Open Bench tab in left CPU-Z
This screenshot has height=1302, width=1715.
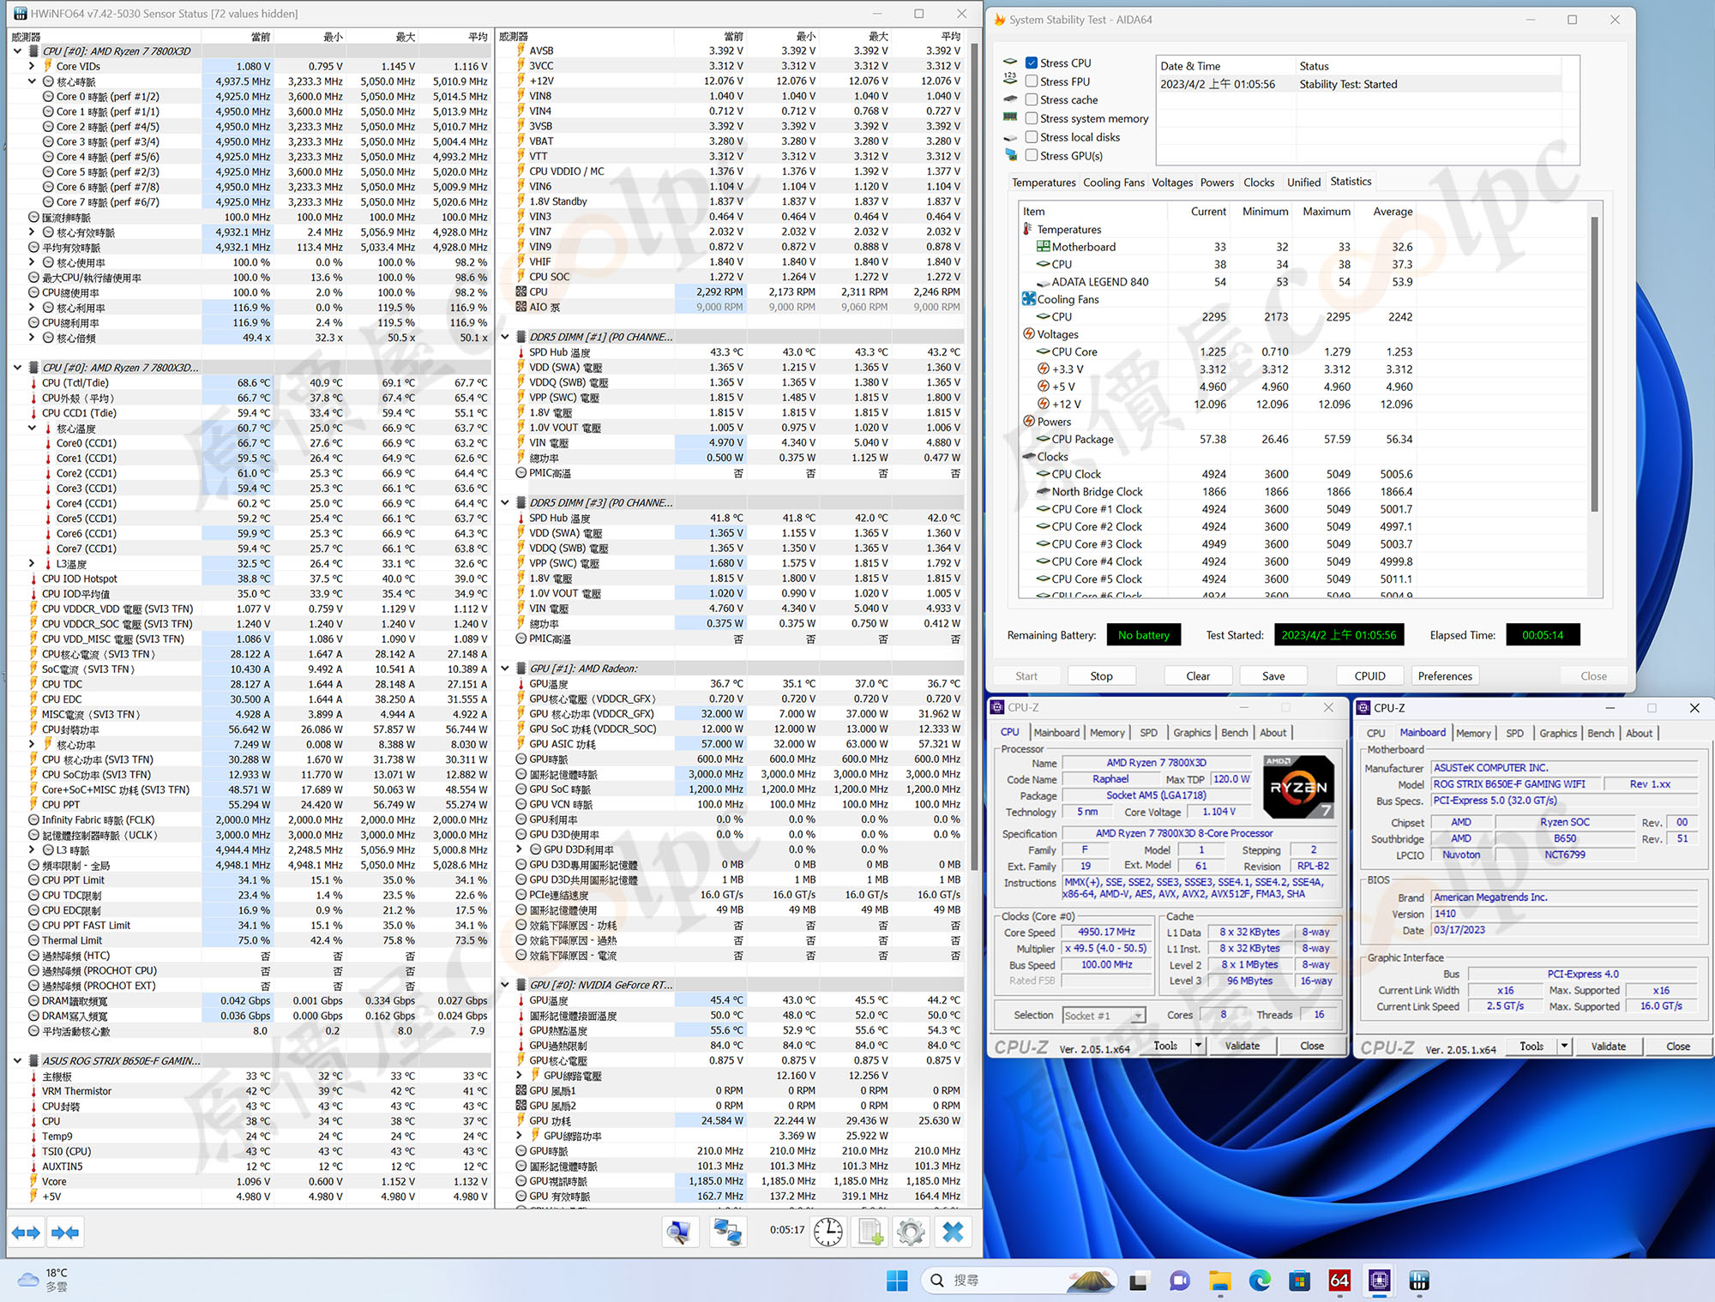pos(1234,733)
